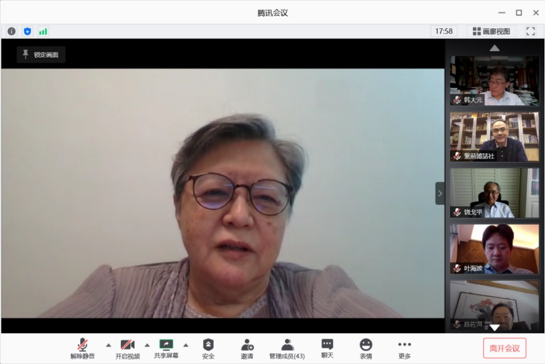Turn on video (开启视频)
This screenshot has width=545, height=364.
(x=127, y=348)
